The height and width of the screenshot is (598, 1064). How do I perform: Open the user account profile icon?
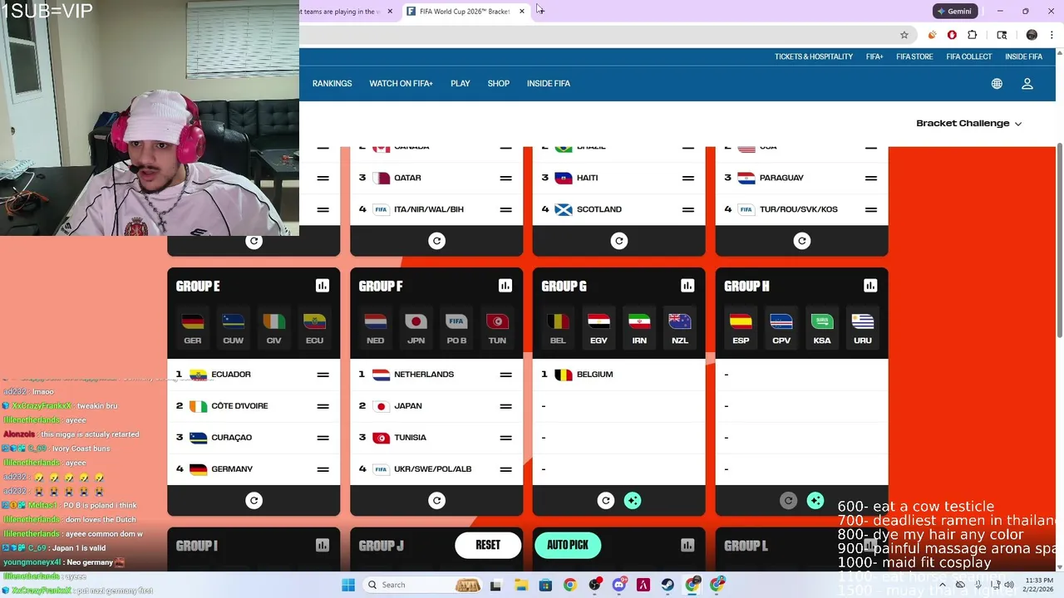1027,84
